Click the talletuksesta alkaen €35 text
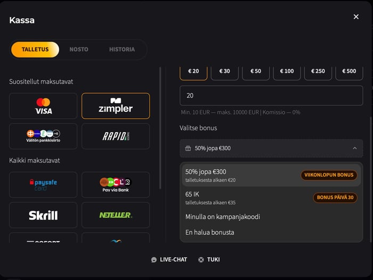373x280 pixels. coord(210,203)
